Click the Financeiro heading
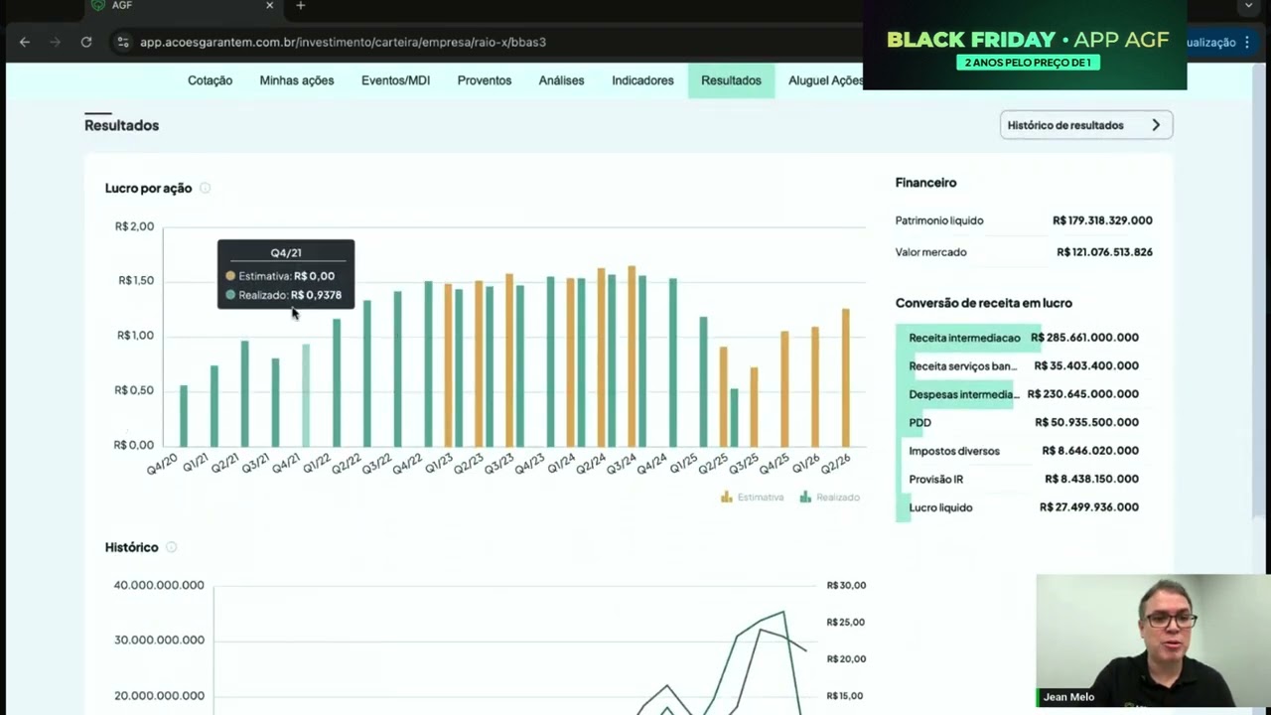1271x715 pixels. pyautogui.click(x=926, y=183)
